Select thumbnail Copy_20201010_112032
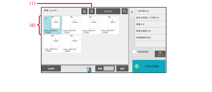 click(x=90, y=25)
